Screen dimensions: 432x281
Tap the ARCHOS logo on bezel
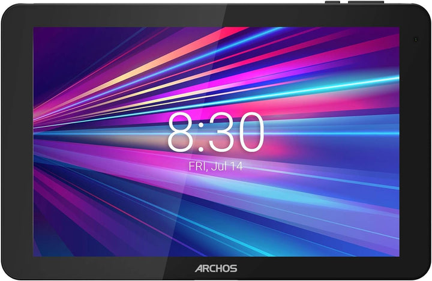(x=216, y=268)
